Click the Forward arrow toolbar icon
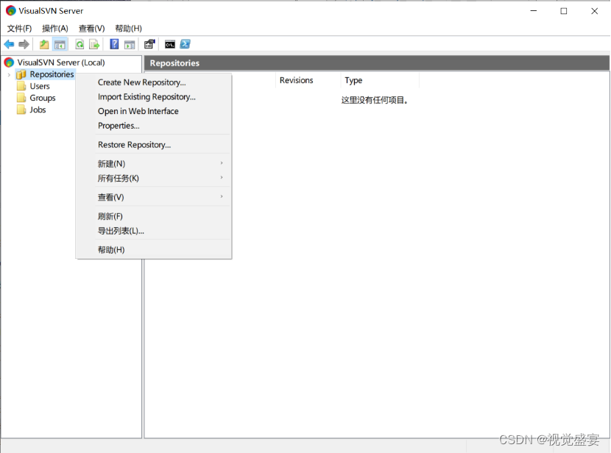The width and height of the screenshot is (611, 453). click(24, 44)
